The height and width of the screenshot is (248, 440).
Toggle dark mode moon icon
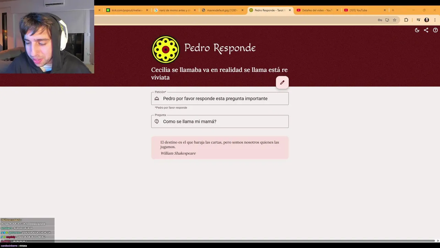coord(417,30)
